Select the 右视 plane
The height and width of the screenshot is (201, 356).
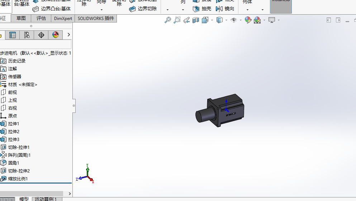point(9,108)
